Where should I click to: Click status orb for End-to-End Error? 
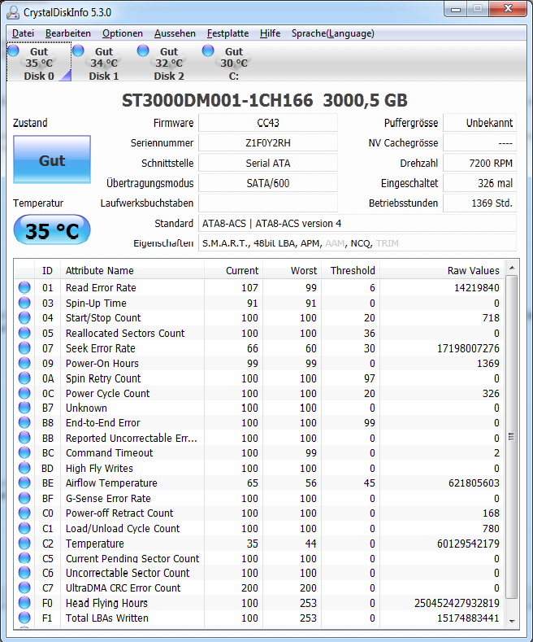point(24,422)
